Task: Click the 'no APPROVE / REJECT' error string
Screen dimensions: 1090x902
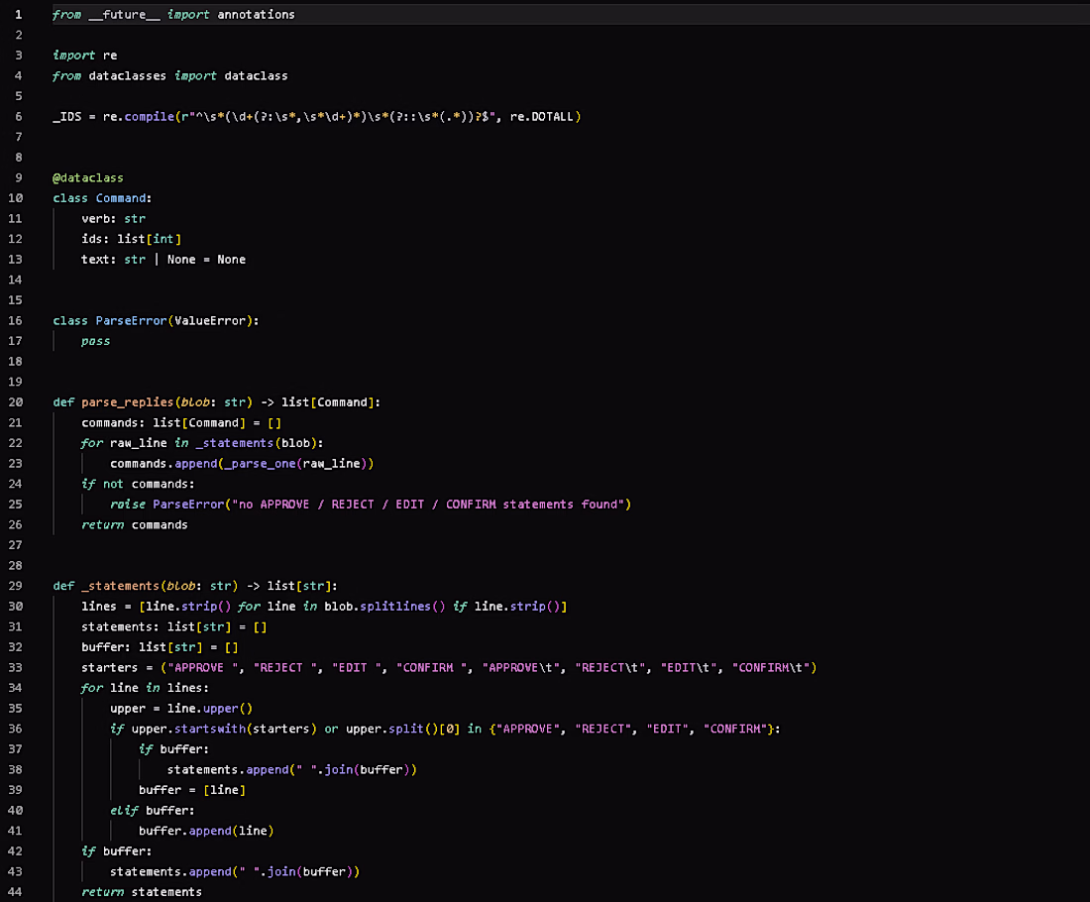Action: pyautogui.click(x=428, y=505)
